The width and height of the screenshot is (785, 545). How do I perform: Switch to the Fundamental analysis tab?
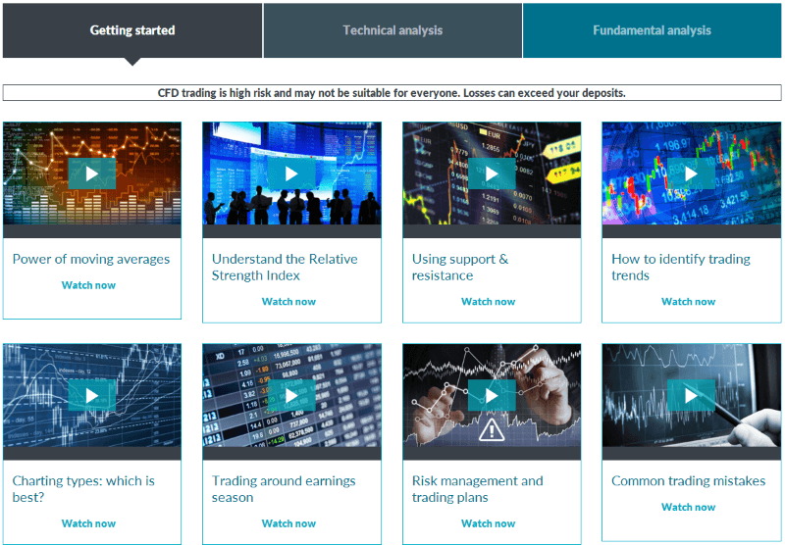(x=652, y=30)
